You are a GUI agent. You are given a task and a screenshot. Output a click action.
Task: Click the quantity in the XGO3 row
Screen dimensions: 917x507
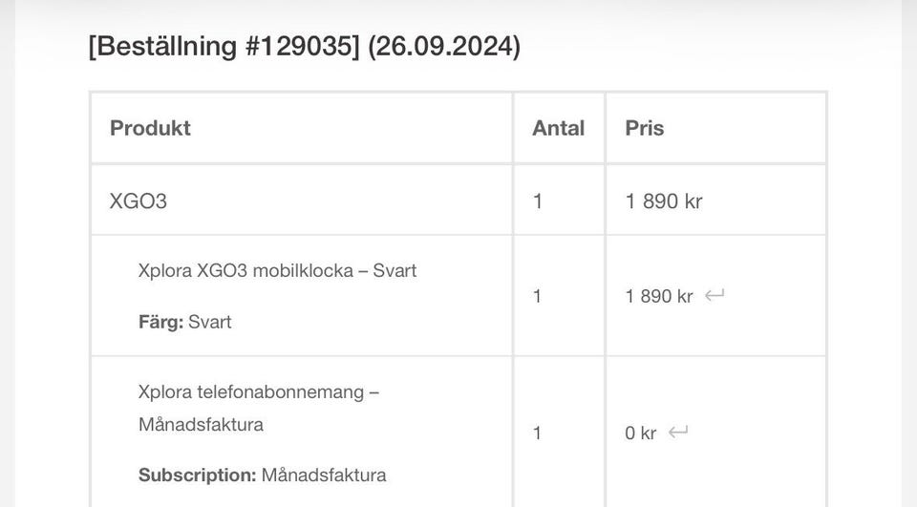pyautogui.click(x=538, y=201)
